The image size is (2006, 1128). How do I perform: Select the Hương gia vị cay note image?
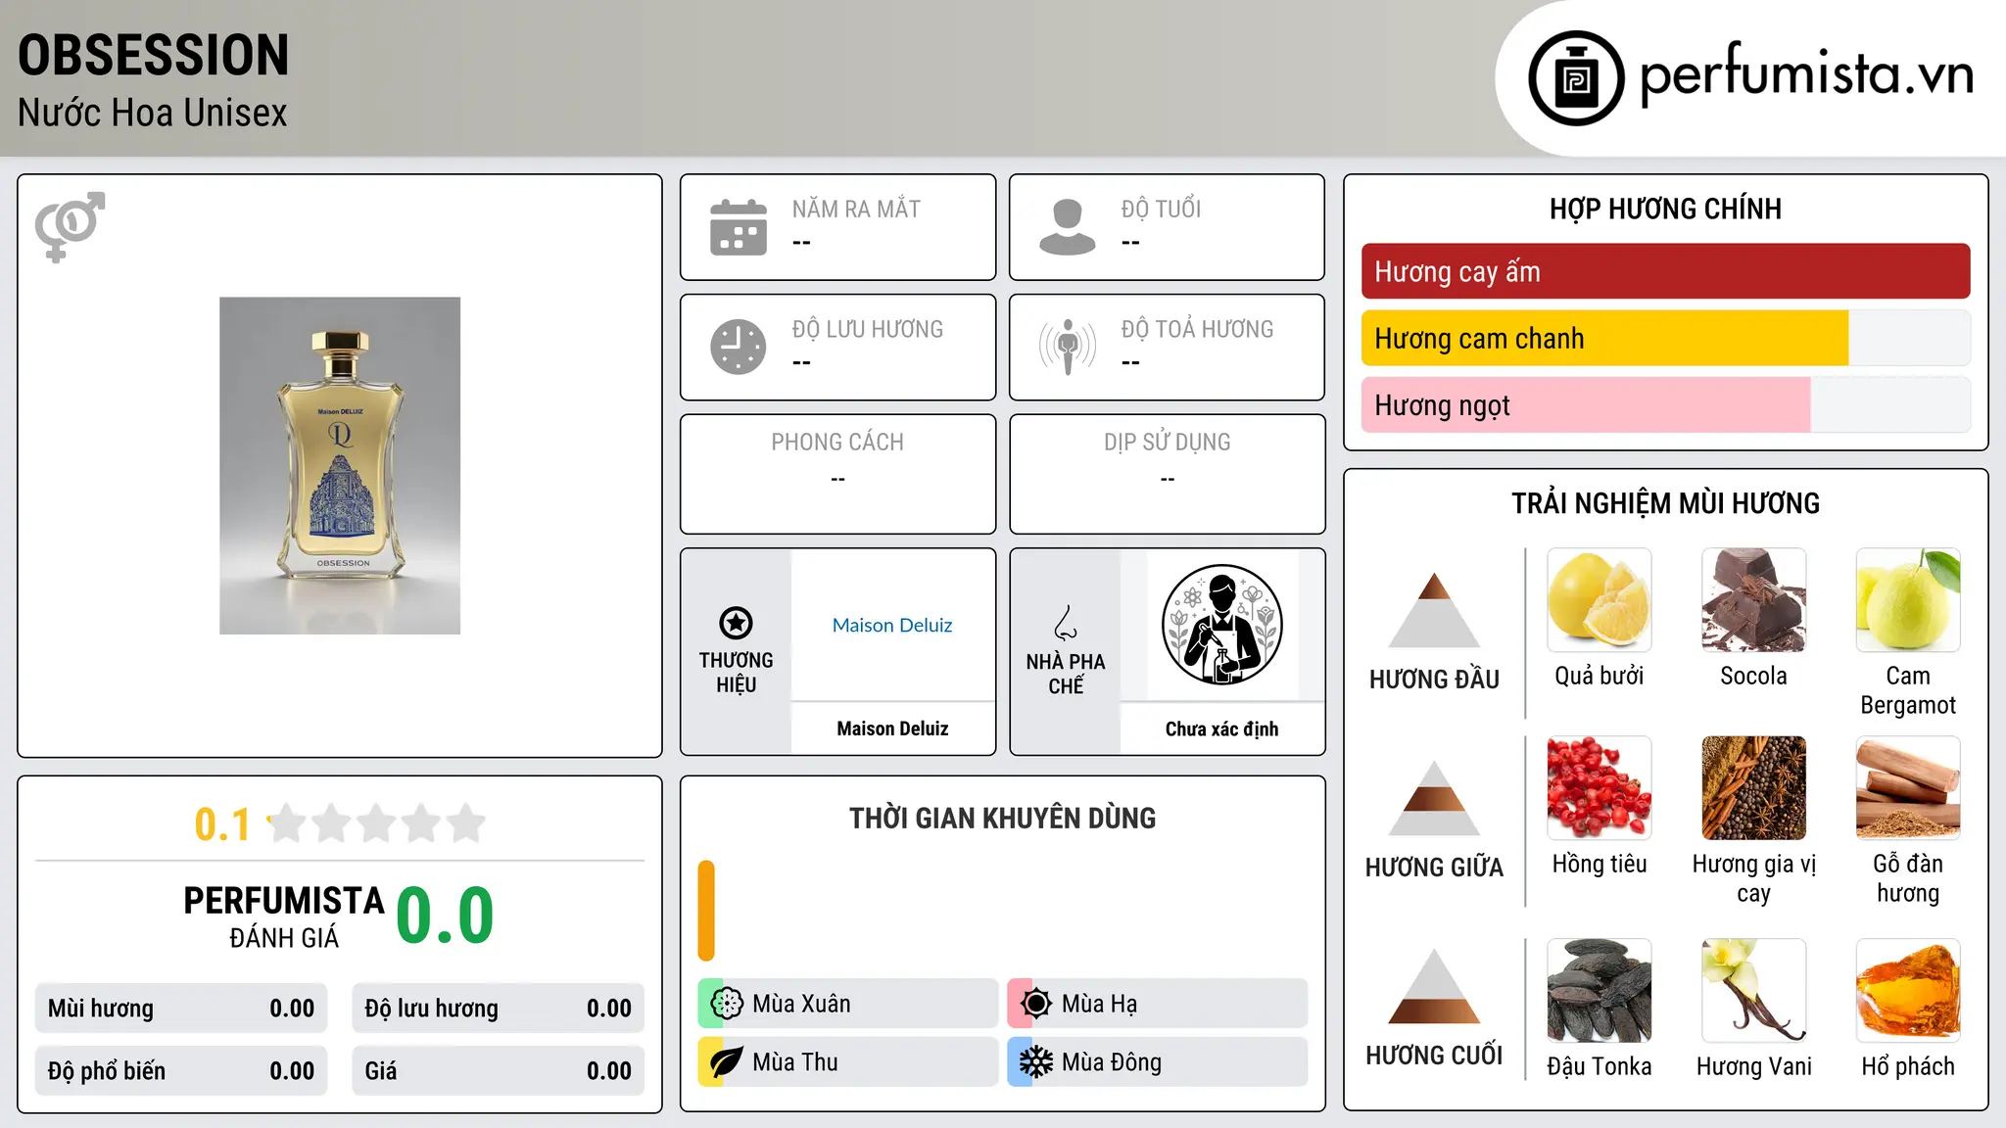(1753, 788)
